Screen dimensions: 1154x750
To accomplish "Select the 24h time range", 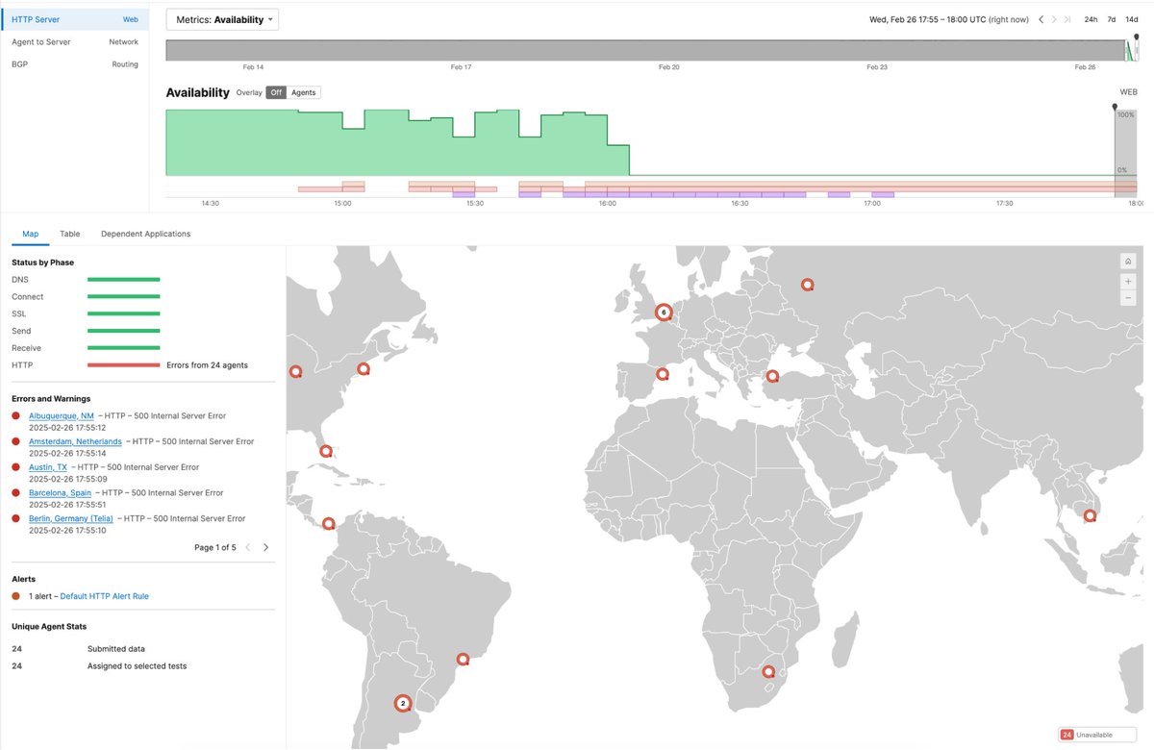I will [x=1091, y=19].
